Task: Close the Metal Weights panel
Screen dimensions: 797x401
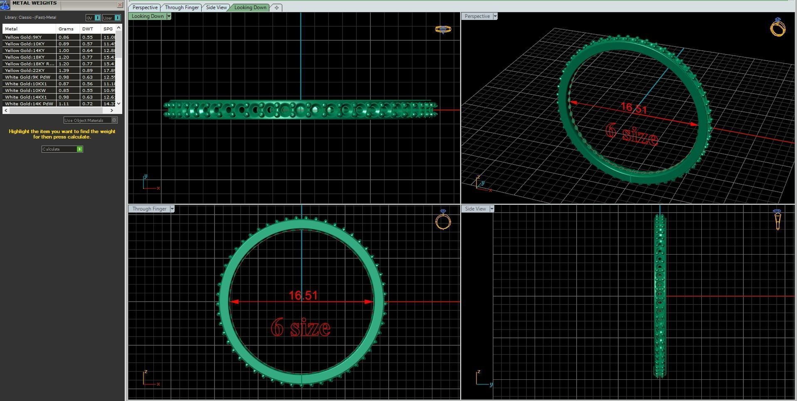Action: [120, 5]
